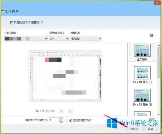Go to the next page arrow
The width and height of the screenshot is (162, 134).
coord(70,111)
